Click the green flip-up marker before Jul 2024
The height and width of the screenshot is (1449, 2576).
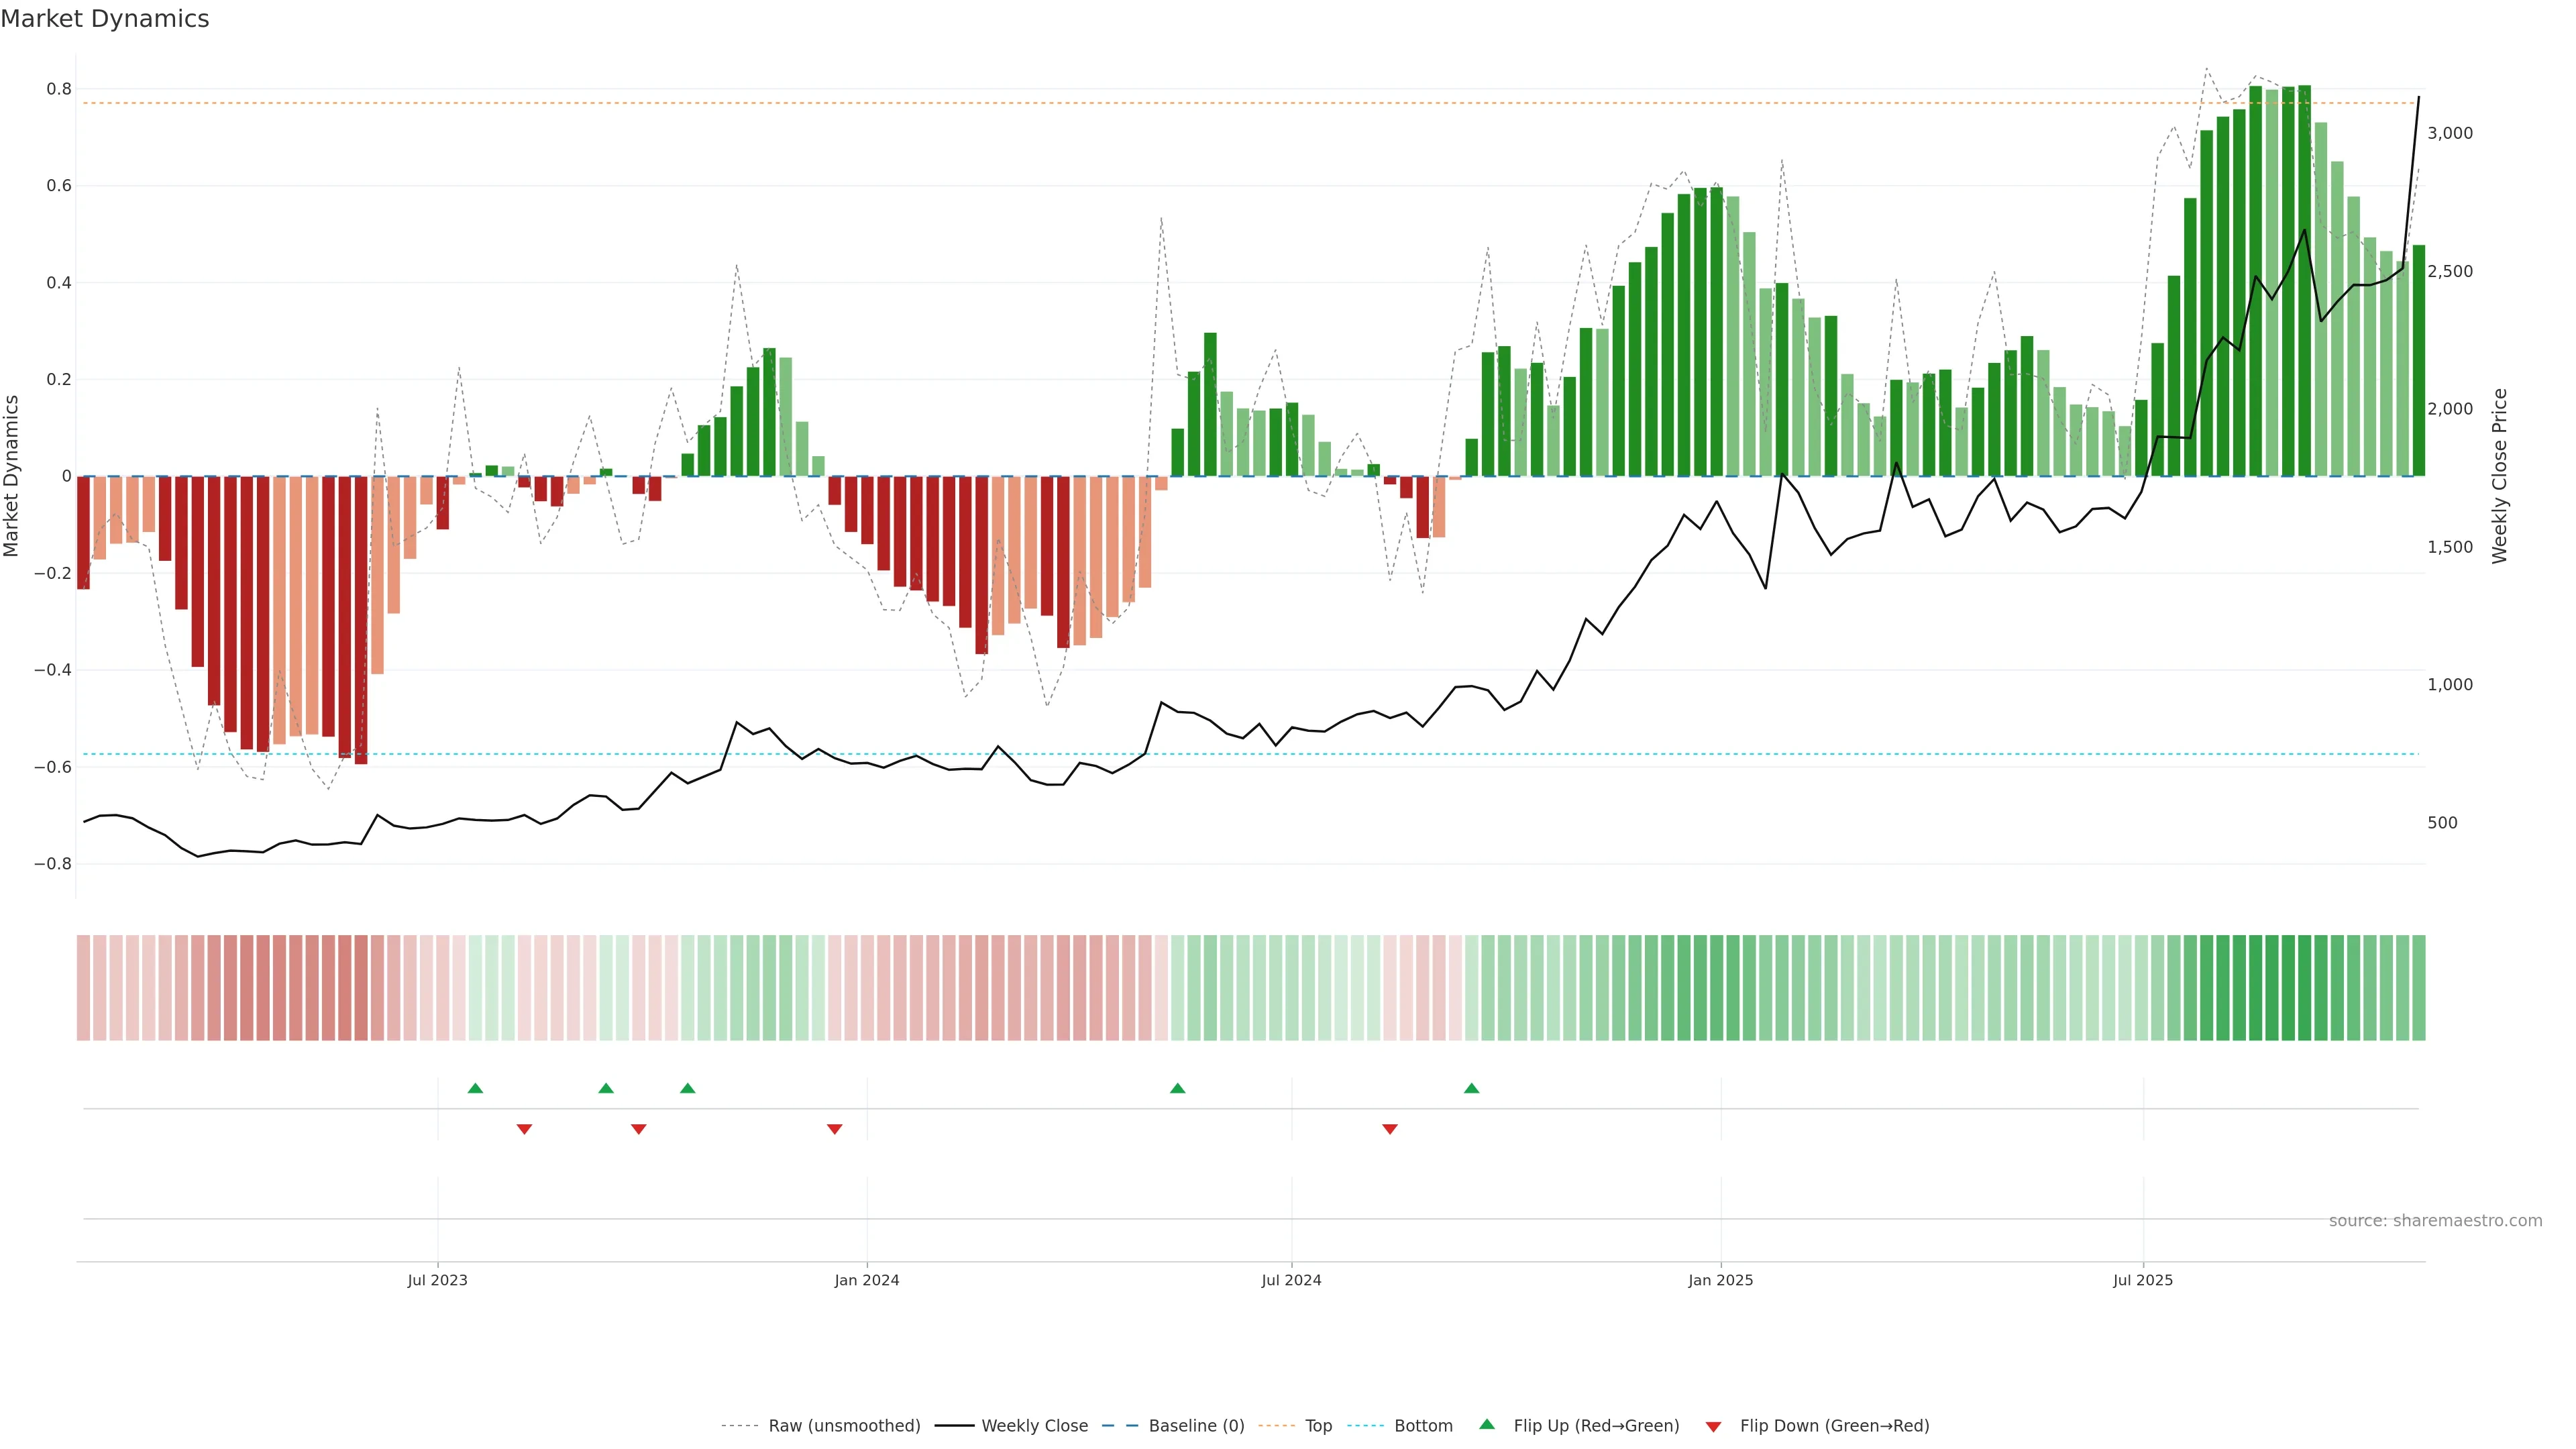click(1177, 1088)
